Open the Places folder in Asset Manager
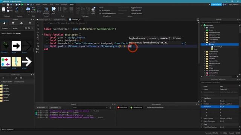Image resolution: width=241 pixels, height=135 pixels. tap(6, 86)
